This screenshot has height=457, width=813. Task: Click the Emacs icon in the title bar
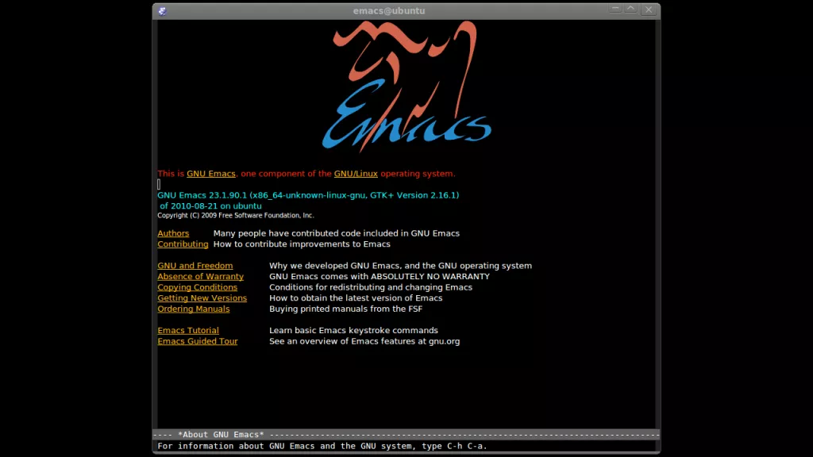(x=162, y=10)
